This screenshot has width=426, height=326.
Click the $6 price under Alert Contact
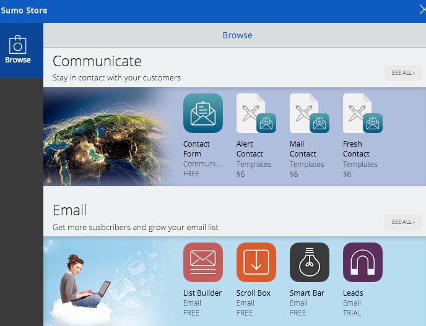pyautogui.click(x=240, y=174)
